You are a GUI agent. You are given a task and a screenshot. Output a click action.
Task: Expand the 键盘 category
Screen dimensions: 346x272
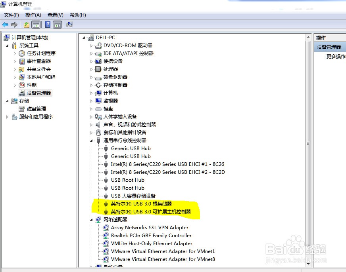pyautogui.click(x=91, y=109)
